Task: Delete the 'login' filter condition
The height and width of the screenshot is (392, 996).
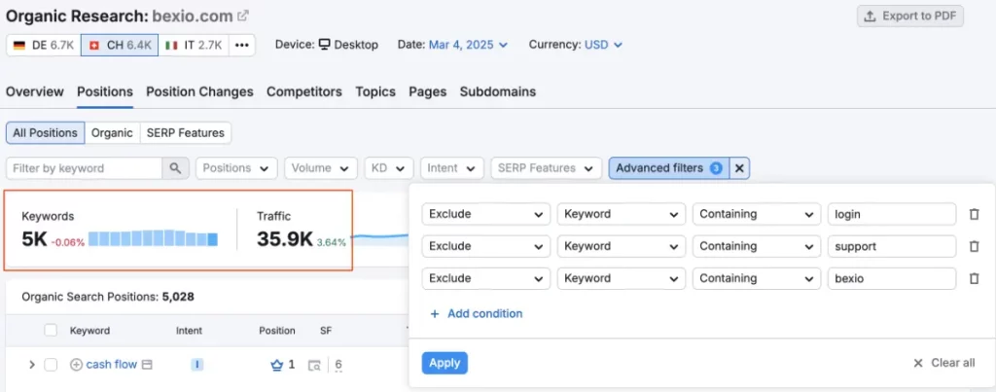Action: point(974,214)
